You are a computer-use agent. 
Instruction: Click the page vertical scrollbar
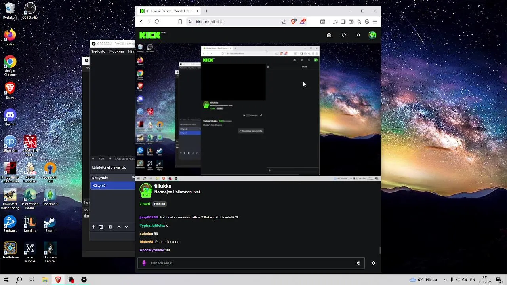click(380, 250)
